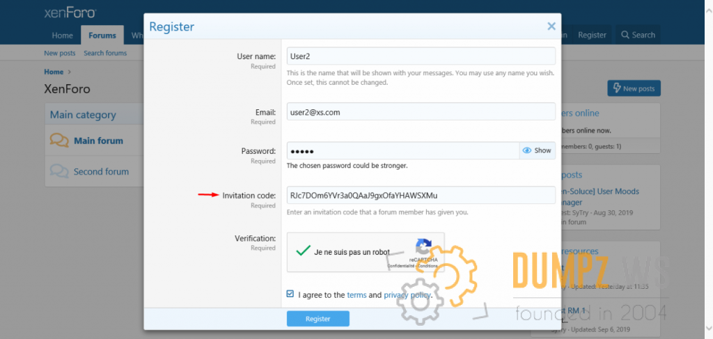Click the Main forum speech bubble icon
This screenshot has width=713, height=339.
(59, 141)
